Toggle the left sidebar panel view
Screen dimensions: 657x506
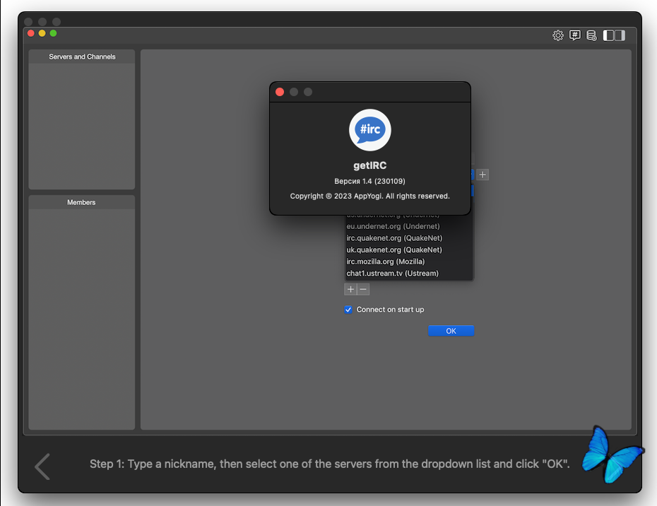pyautogui.click(x=608, y=35)
